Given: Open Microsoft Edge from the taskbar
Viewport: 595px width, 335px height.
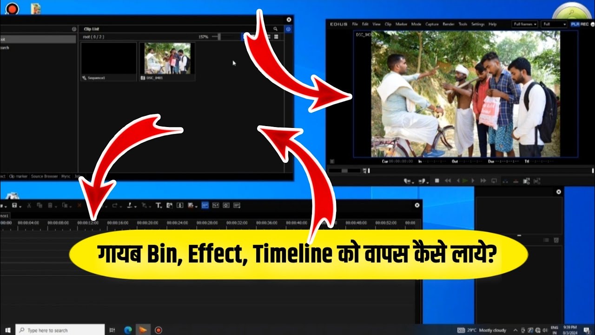Looking at the screenshot, I should coord(128,330).
